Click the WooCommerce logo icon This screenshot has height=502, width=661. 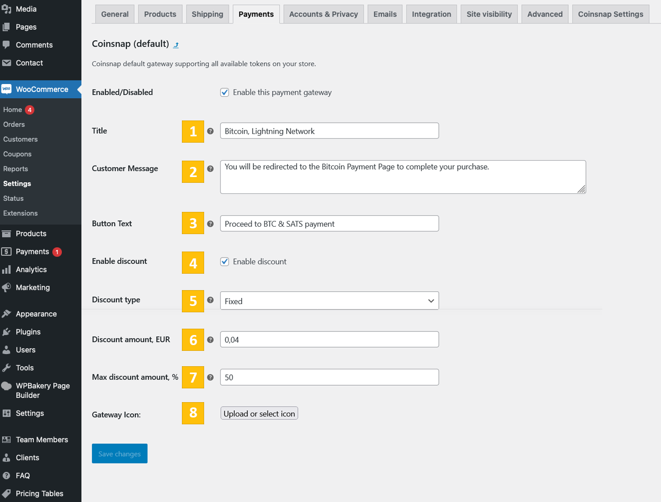pos(6,89)
